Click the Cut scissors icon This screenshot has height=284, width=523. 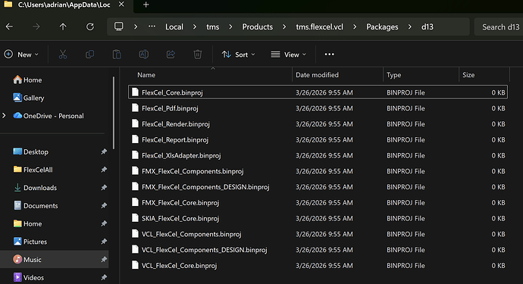(x=63, y=55)
